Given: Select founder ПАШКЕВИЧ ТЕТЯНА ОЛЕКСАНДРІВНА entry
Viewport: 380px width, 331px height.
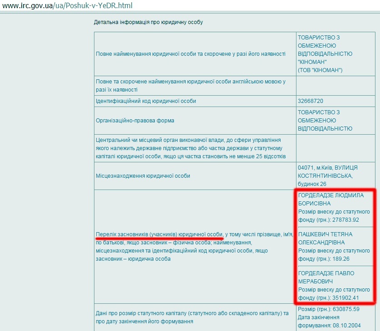Looking at the screenshot, I should coord(325,239).
